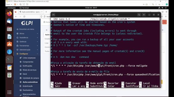Click Encontrar um menu search
Image resolution: width=174 pixels, height=97 pixels.
point(27,29)
